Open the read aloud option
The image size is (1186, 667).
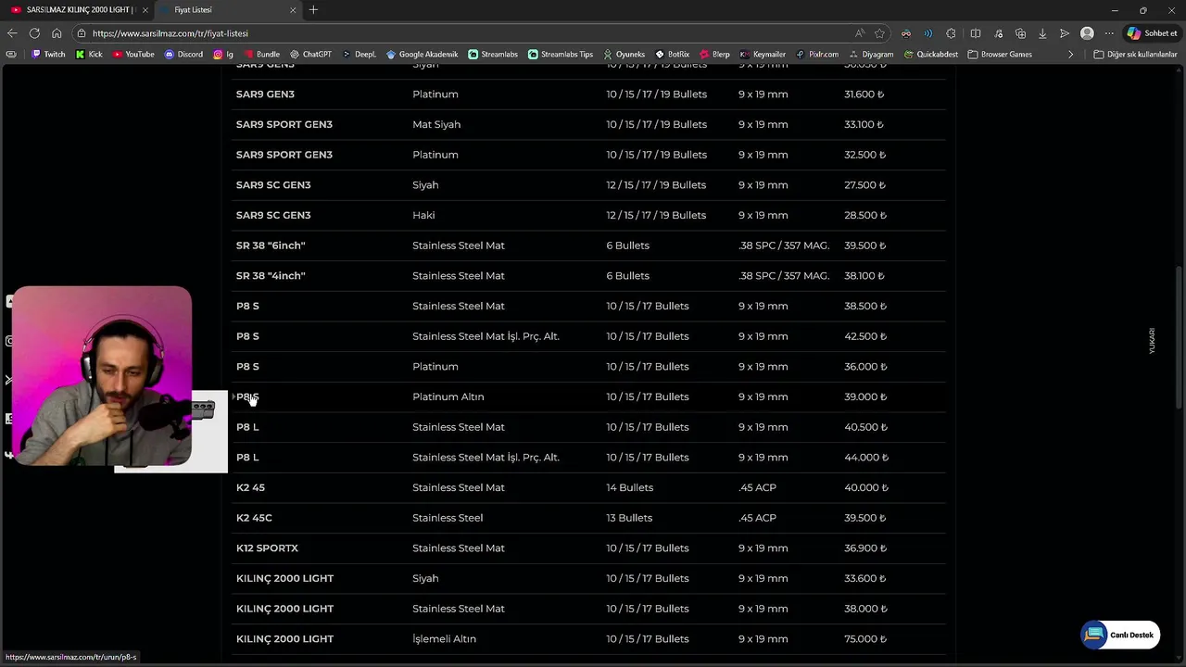(860, 33)
